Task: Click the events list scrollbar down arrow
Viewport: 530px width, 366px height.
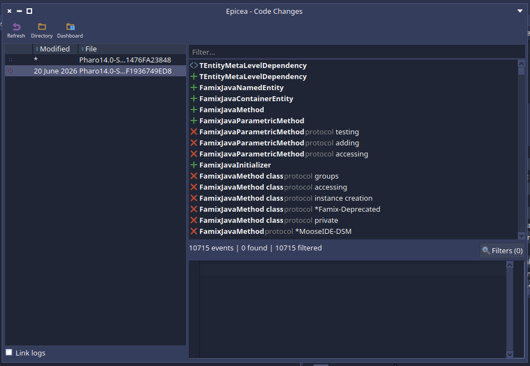Action: 521,236
